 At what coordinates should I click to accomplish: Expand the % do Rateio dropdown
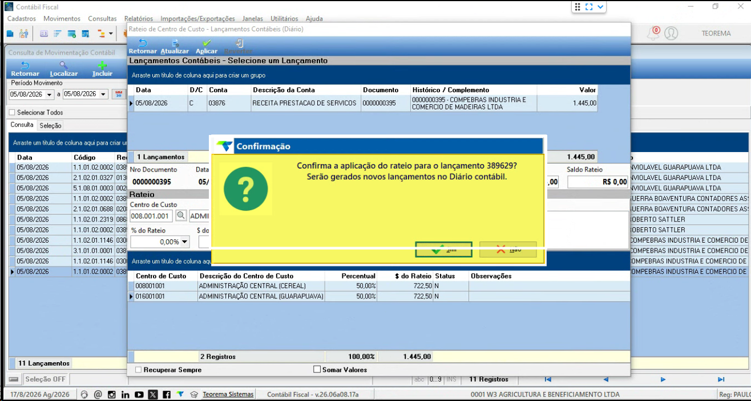(184, 242)
